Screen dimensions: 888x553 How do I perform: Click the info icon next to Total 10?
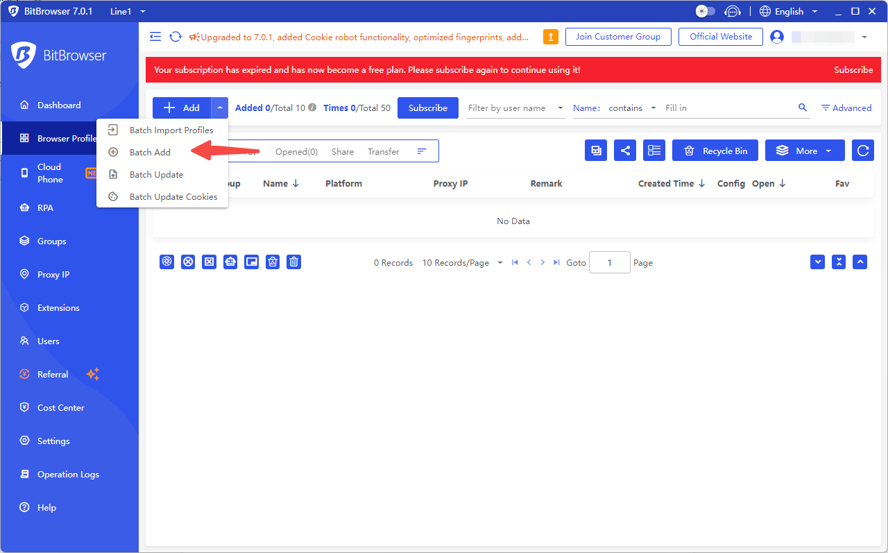tap(312, 108)
